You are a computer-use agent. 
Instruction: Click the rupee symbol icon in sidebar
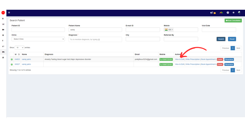click(3, 41)
